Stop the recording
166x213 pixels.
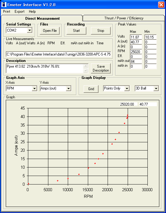tap(101, 31)
